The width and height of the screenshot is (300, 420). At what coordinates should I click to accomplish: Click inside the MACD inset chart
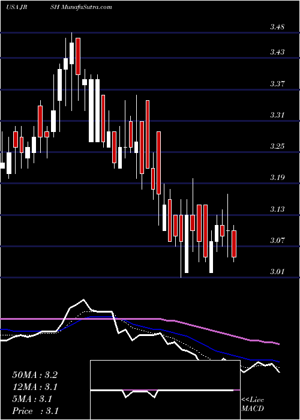pyautogui.click(x=165, y=390)
